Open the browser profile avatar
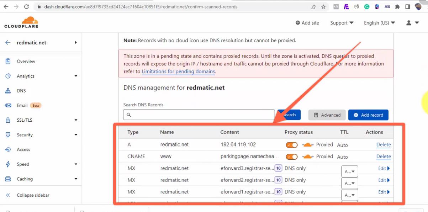The height and width of the screenshot is (212, 428). [418, 7]
